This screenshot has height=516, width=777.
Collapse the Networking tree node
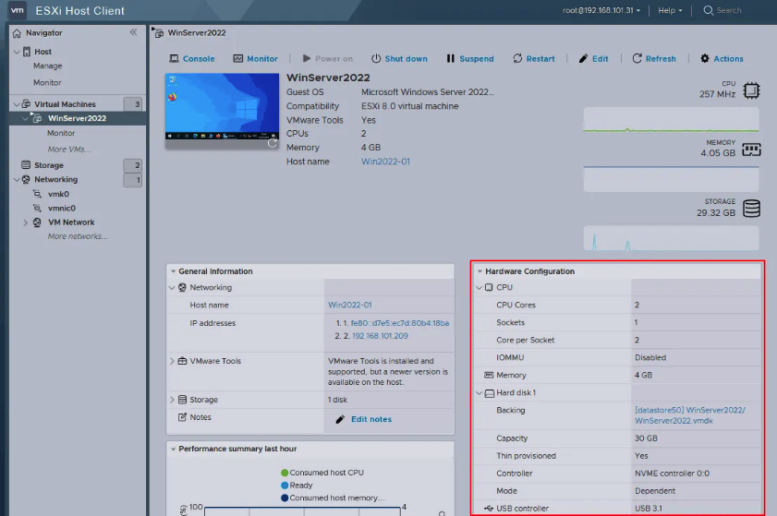pos(17,179)
